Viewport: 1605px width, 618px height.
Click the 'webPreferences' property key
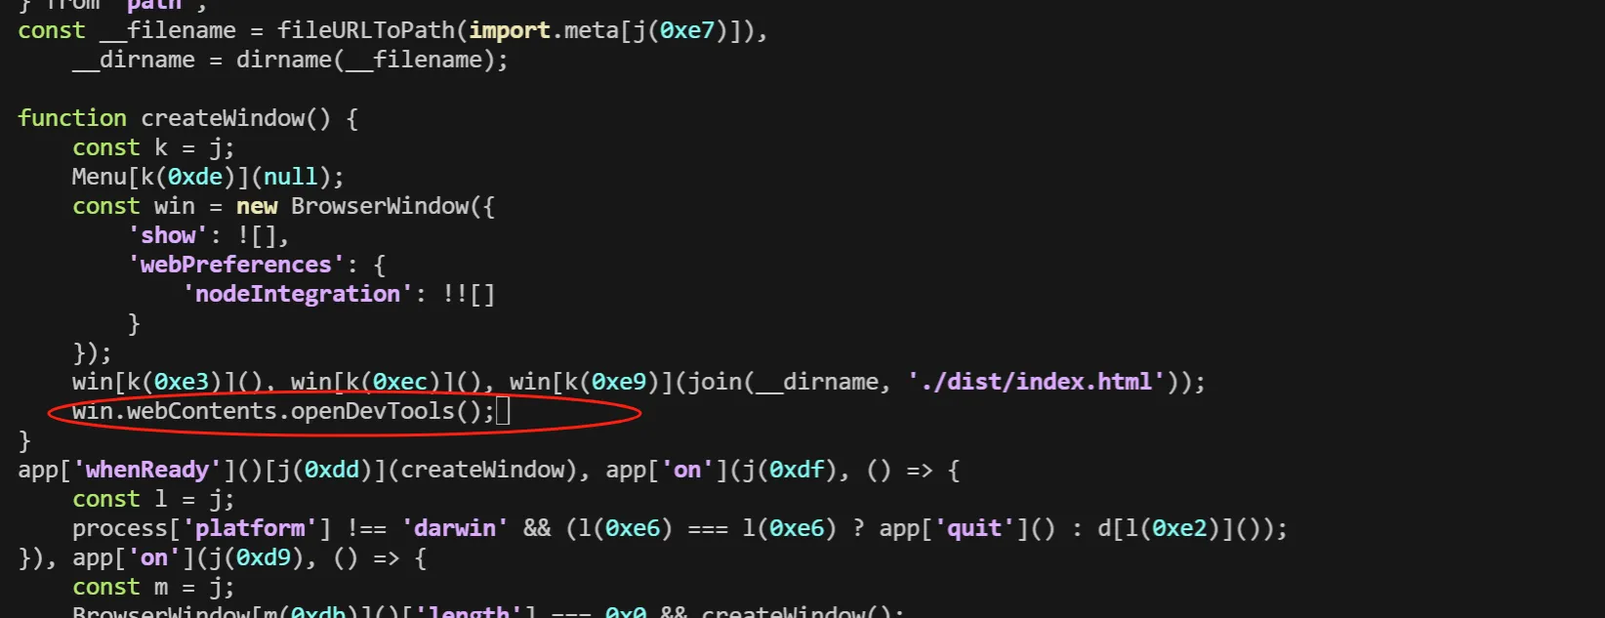[x=235, y=265]
